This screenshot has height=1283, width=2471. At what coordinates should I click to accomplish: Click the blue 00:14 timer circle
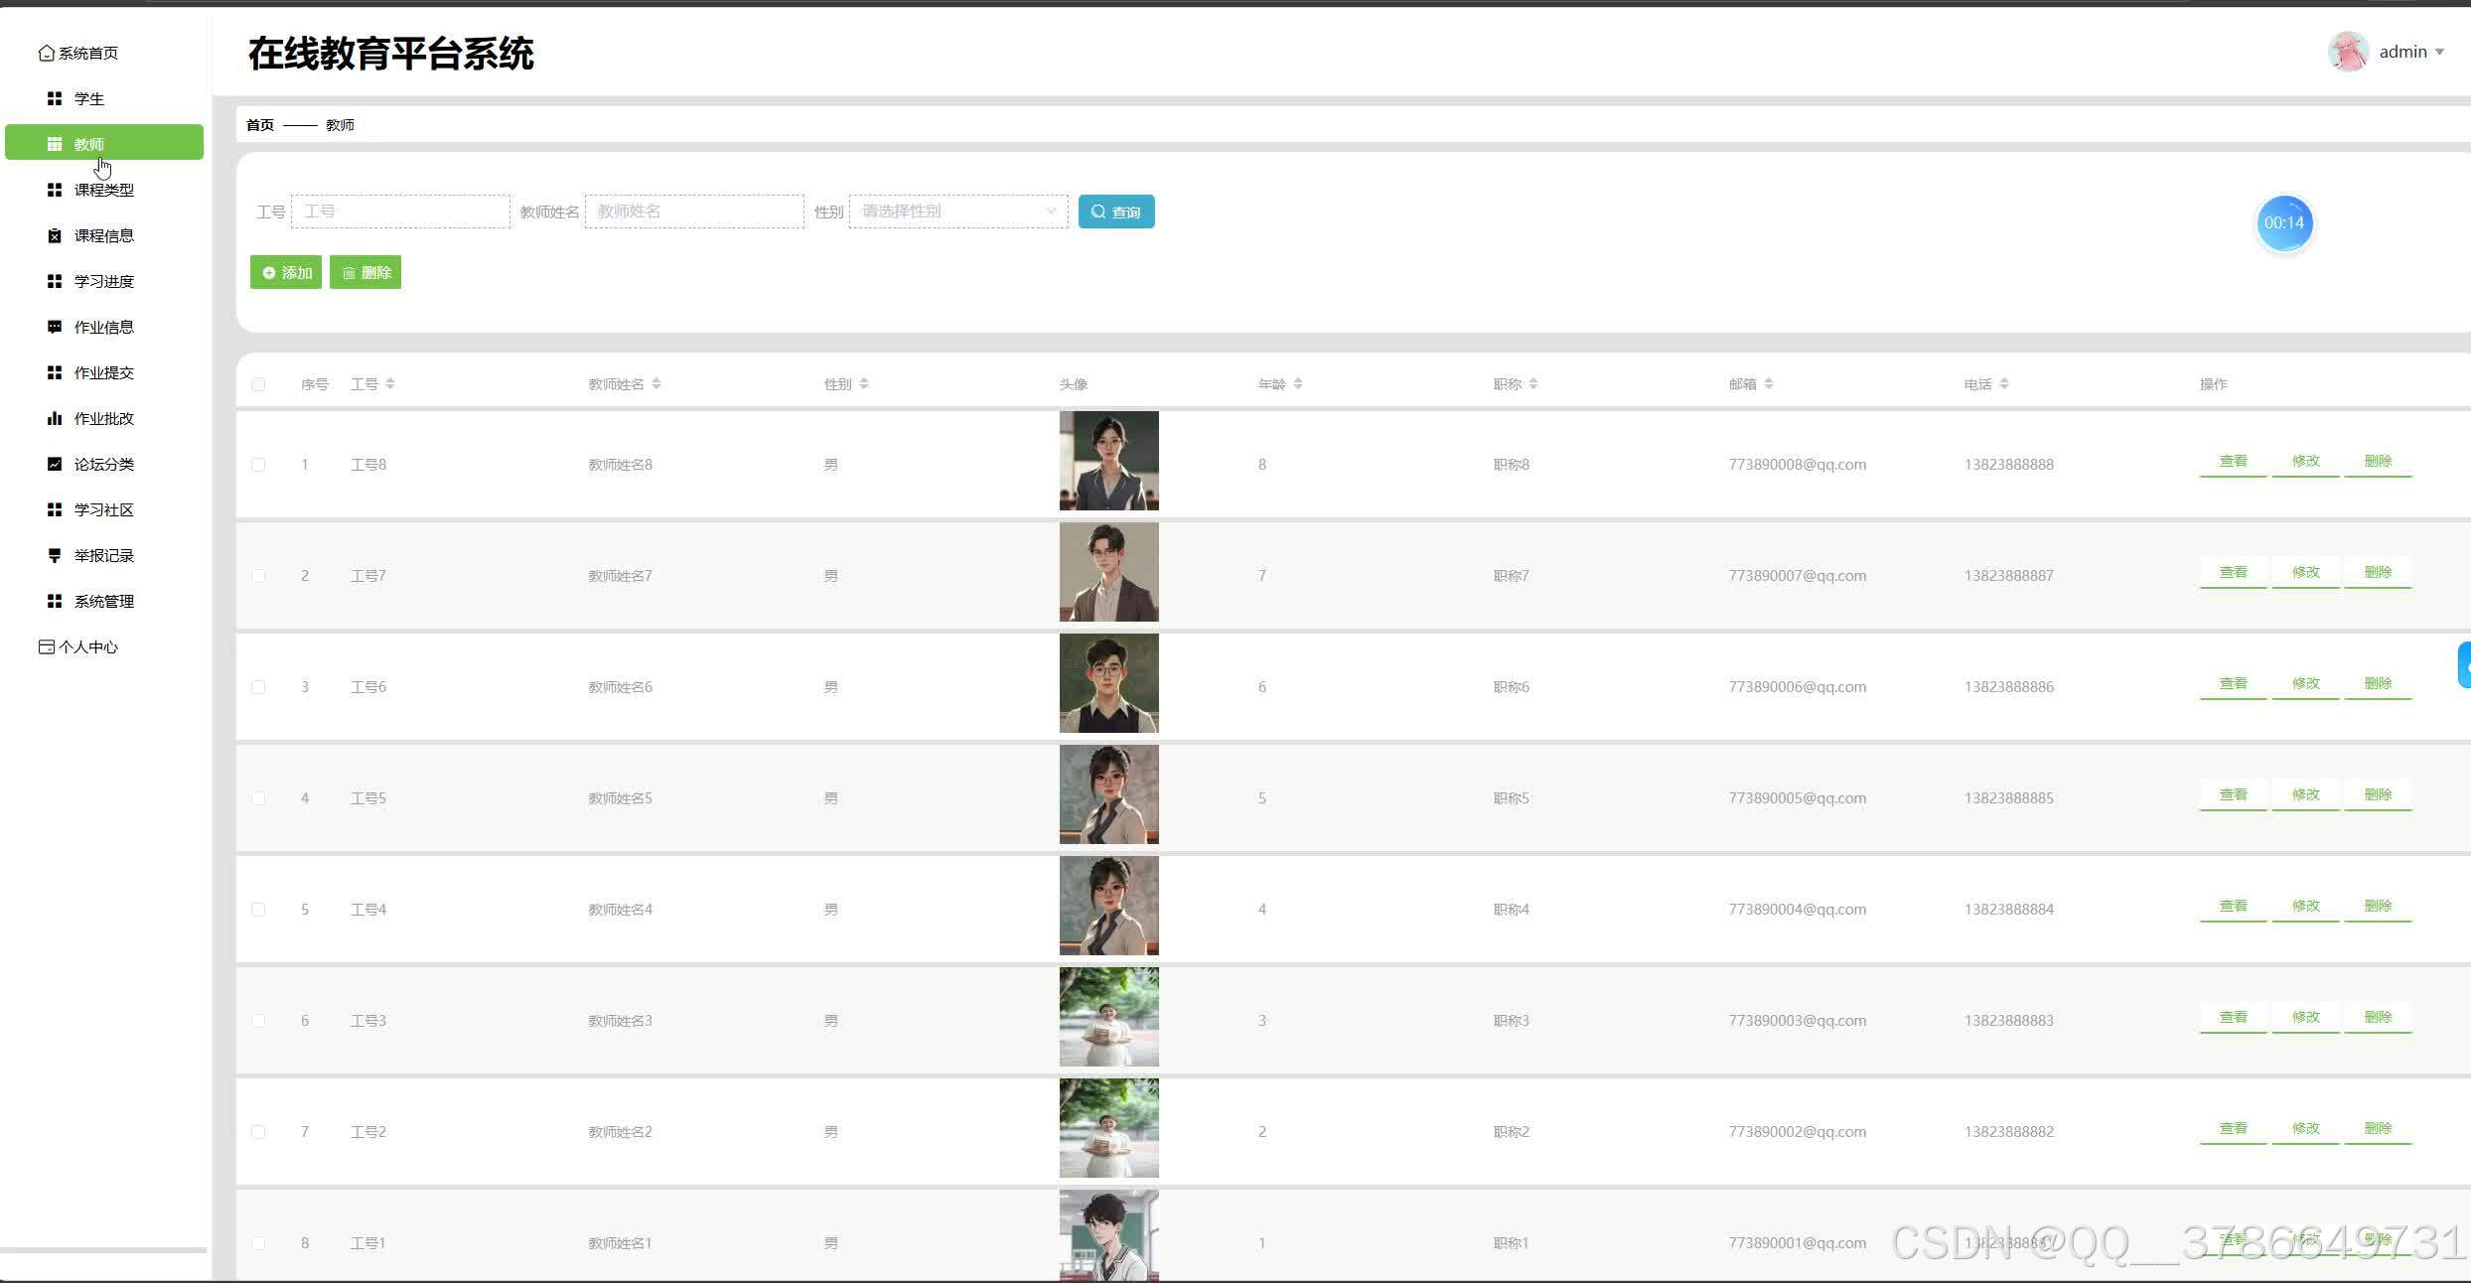(2283, 222)
